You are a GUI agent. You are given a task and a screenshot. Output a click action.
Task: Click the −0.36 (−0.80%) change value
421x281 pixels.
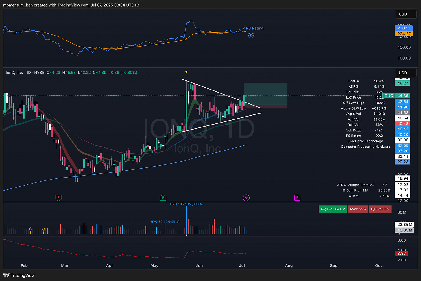[x=123, y=73]
